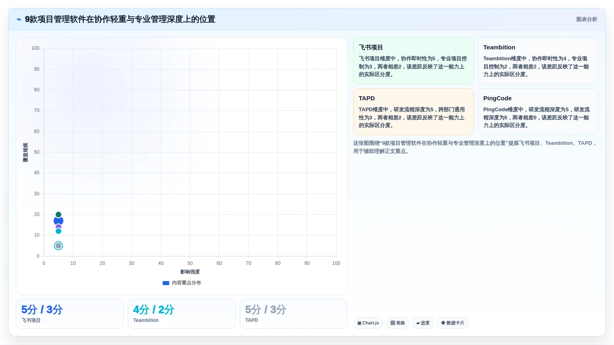
Task: Click the 覆盖规模 y-axis title
Action: (x=25, y=152)
